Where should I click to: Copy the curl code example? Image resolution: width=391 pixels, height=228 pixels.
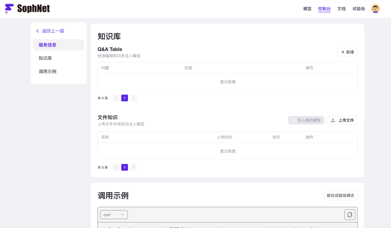pyautogui.click(x=350, y=215)
